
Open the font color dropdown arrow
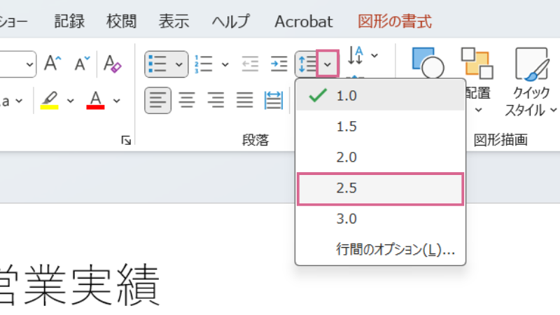pyautogui.click(x=116, y=101)
